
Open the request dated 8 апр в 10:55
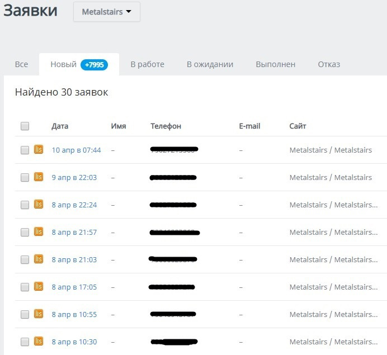pyautogui.click(x=74, y=314)
